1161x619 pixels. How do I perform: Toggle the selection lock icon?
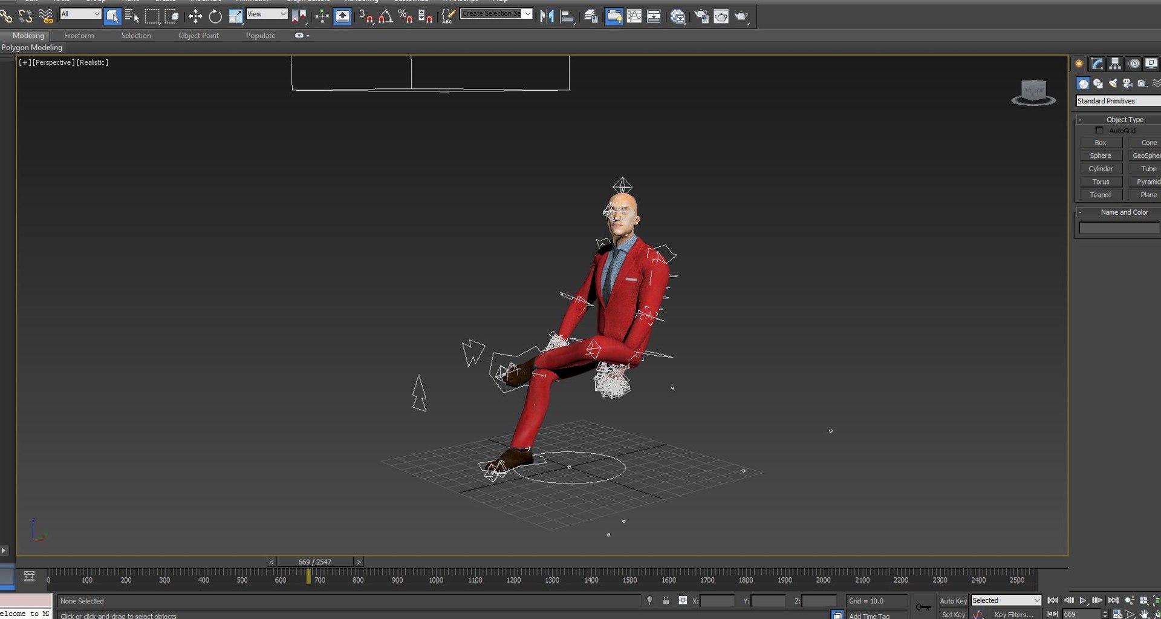[x=666, y=600]
